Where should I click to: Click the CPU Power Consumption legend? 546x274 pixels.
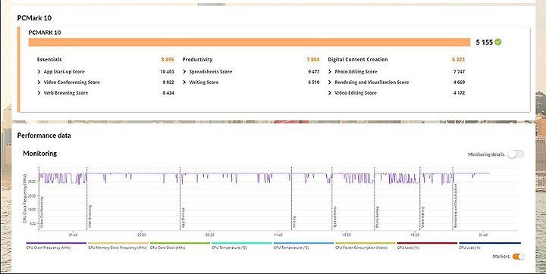366,245
